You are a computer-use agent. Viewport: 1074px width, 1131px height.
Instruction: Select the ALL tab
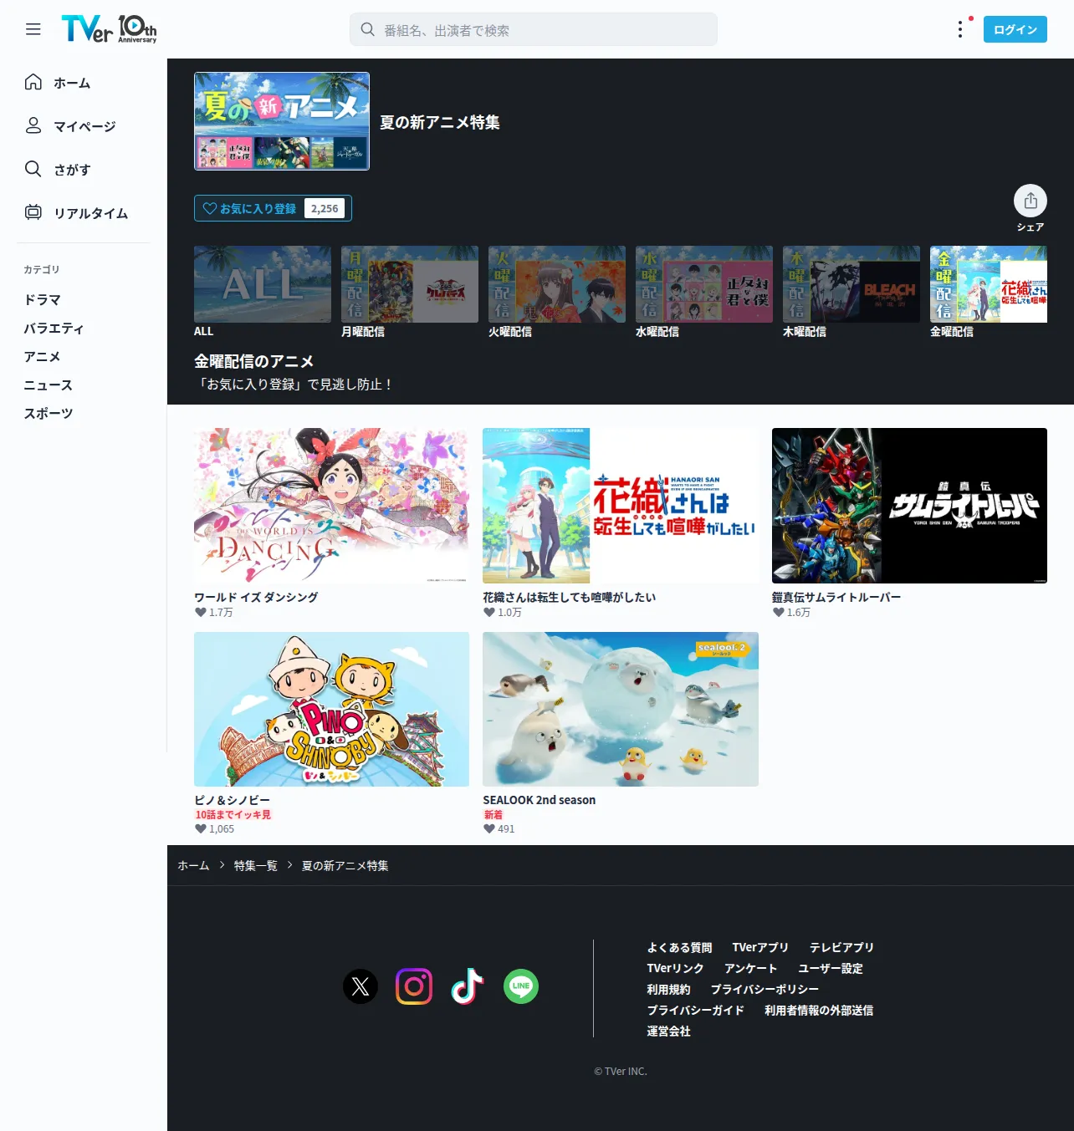[x=263, y=292]
